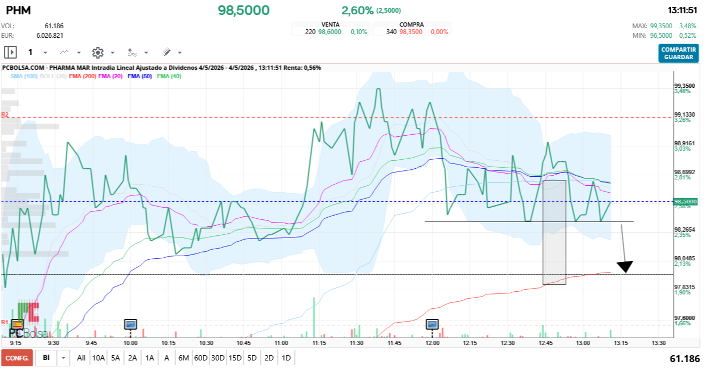Select the 6M time range

[184, 358]
